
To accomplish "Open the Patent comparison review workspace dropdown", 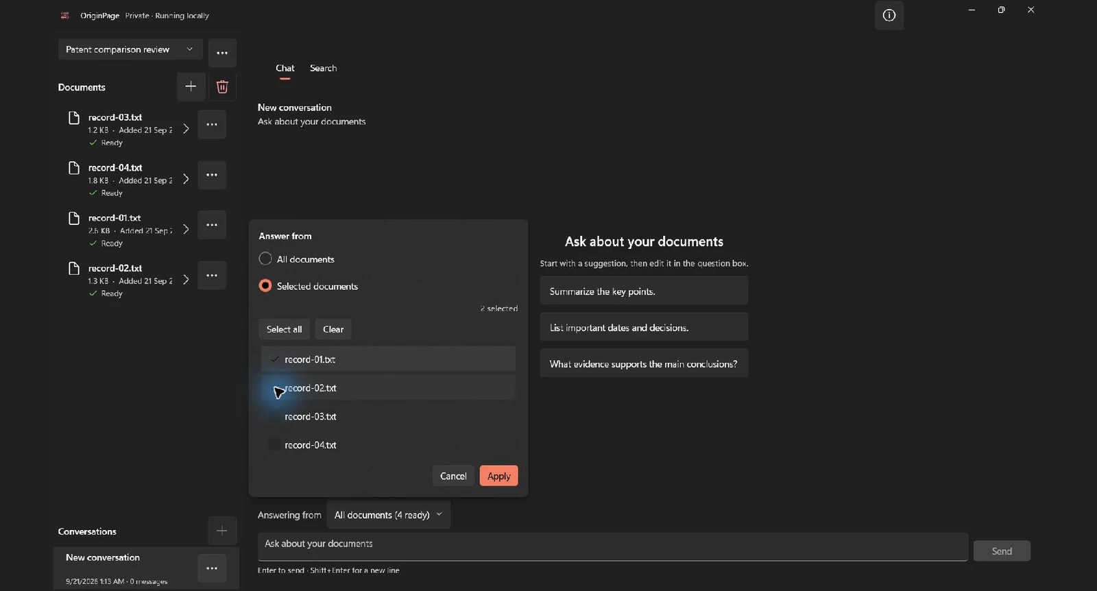I will tap(130, 49).
